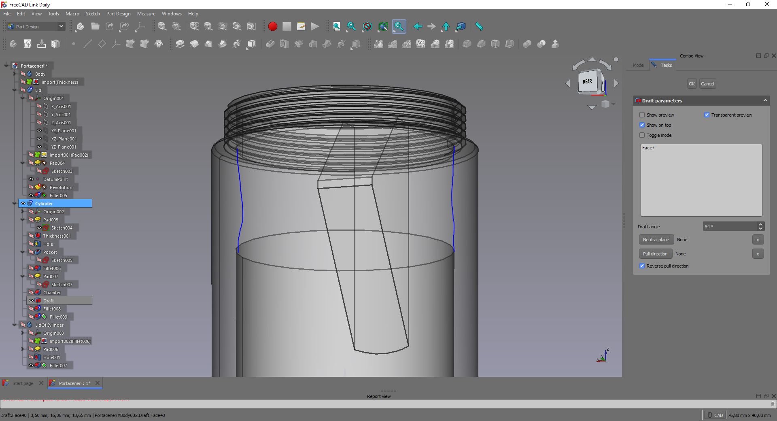
Task: Select the Pad tool icon
Action: 180,44
